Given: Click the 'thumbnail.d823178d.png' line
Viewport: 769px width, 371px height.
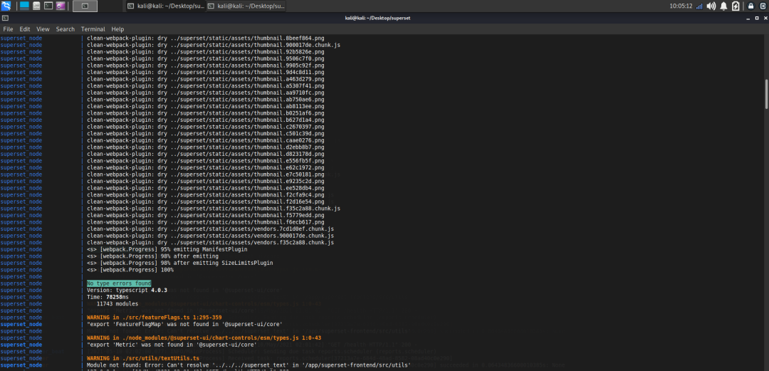Looking at the screenshot, I should point(206,154).
